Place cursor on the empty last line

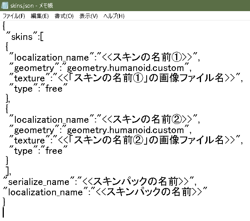pyautogui.click(x=3, y=213)
